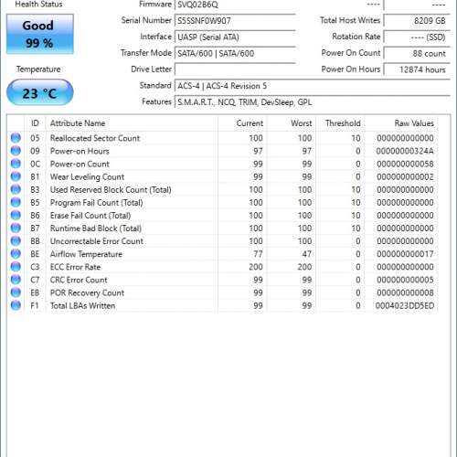The width and height of the screenshot is (457, 457).
Task: Click the Threshold column header
Action: [340, 123]
